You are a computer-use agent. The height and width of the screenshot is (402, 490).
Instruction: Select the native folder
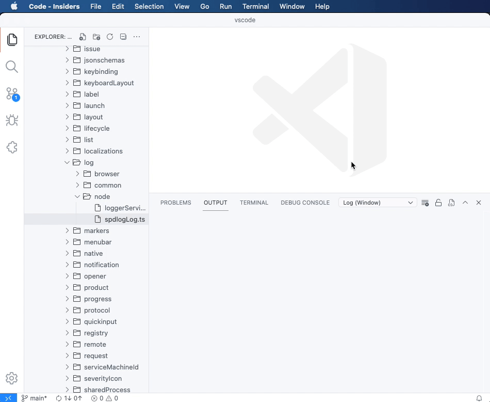(x=87, y=254)
